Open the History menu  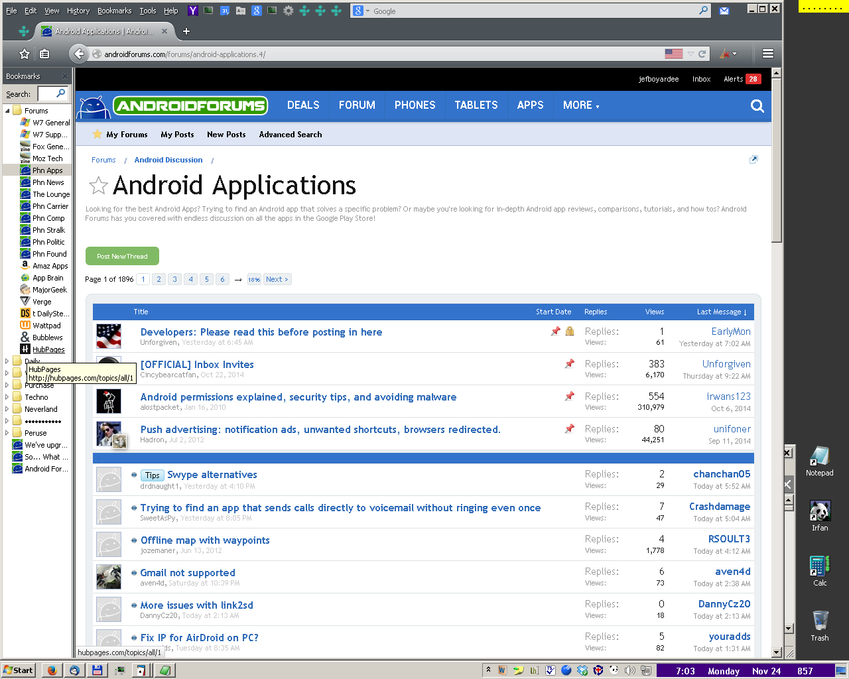point(78,11)
